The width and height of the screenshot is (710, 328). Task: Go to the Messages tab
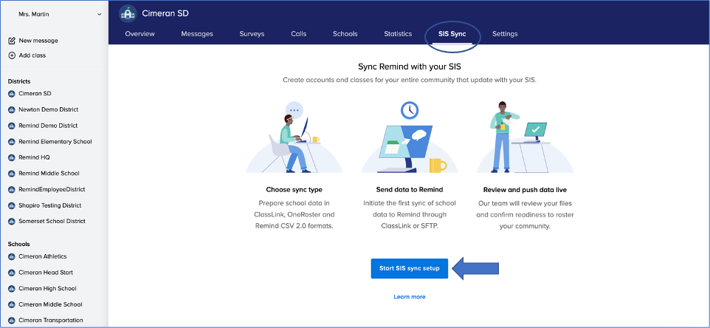197,34
